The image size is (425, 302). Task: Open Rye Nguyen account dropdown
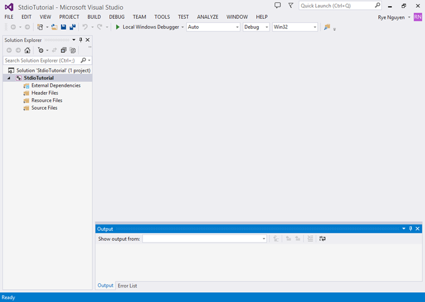(x=409, y=18)
